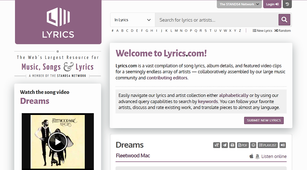
Task: Browse artists starting with Q
Action: tap(196, 31)
